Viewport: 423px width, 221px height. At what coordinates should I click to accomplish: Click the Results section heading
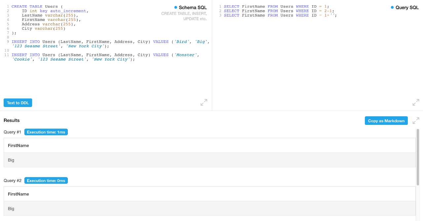[x=12, y=121]
